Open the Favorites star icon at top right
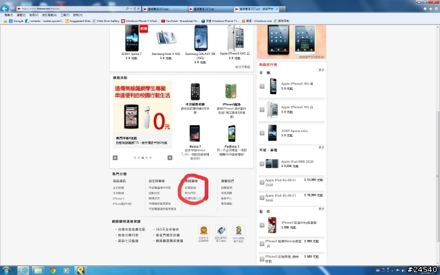 (430, 9)
